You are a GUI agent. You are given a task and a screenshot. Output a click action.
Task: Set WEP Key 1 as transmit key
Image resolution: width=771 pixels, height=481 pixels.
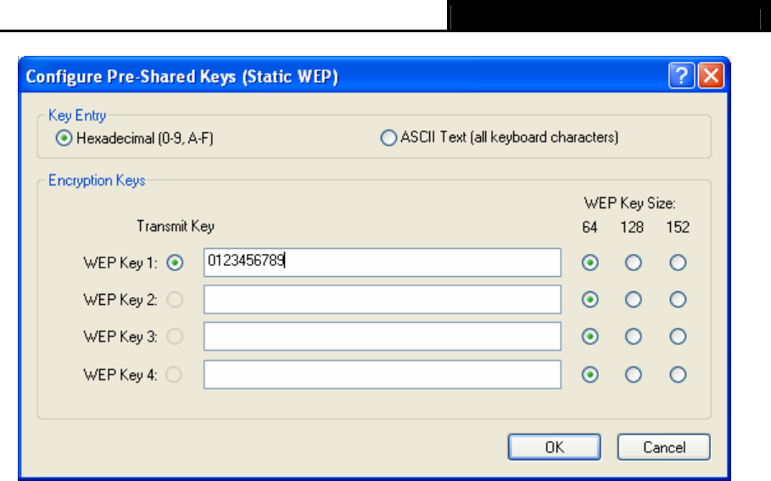175,263
